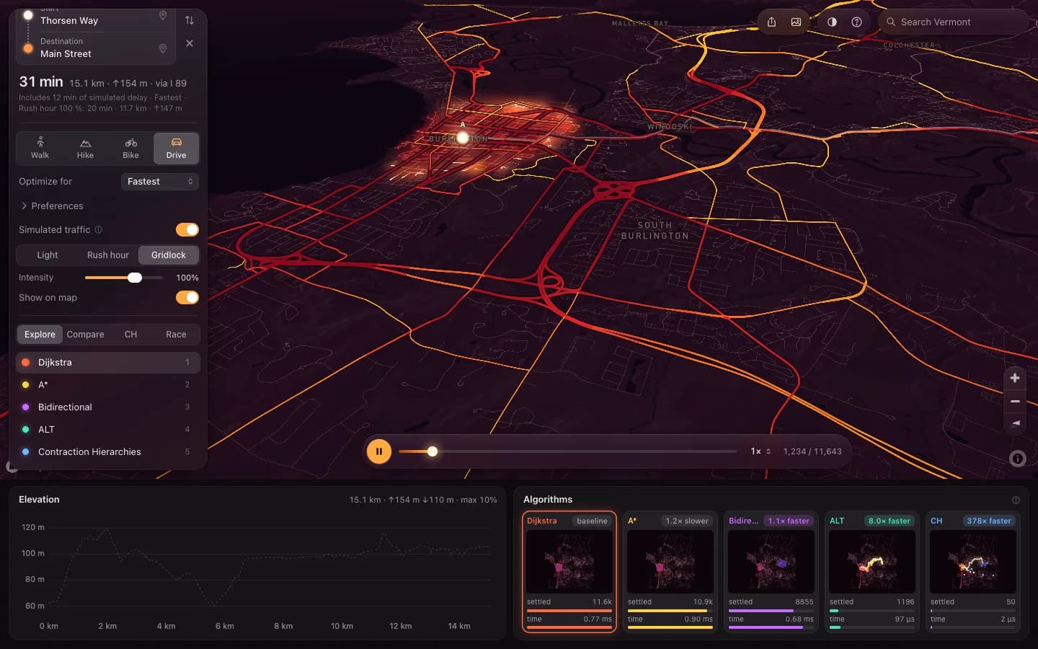The height and width of the screenshot is (649, 1038).
Task: Open the Optimize for Fastest dropdown
Action: click(x=160, y=182)
